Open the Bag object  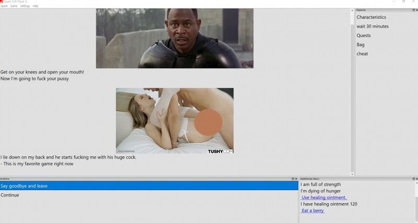(x=361, y=45)
